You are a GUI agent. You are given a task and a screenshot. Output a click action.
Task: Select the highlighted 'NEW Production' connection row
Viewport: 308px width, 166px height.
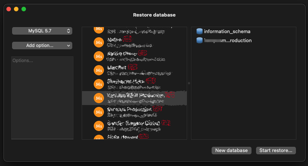[134, 98]
